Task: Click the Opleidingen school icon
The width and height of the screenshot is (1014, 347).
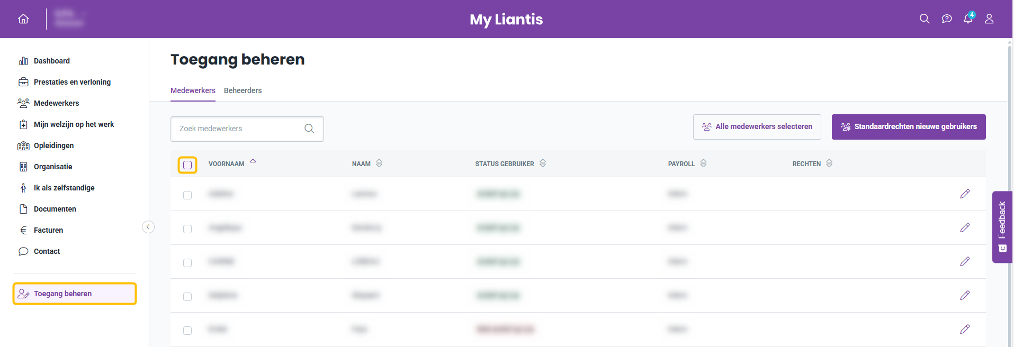Action: 23,145
